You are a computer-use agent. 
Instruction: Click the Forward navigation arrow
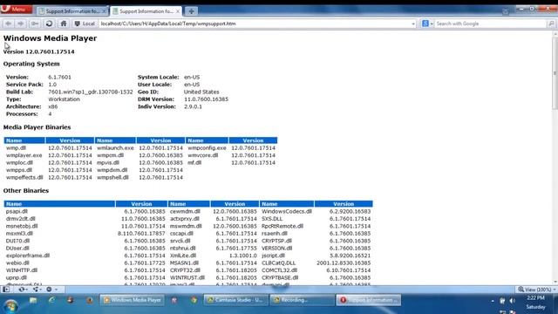[x=21, y=24]
